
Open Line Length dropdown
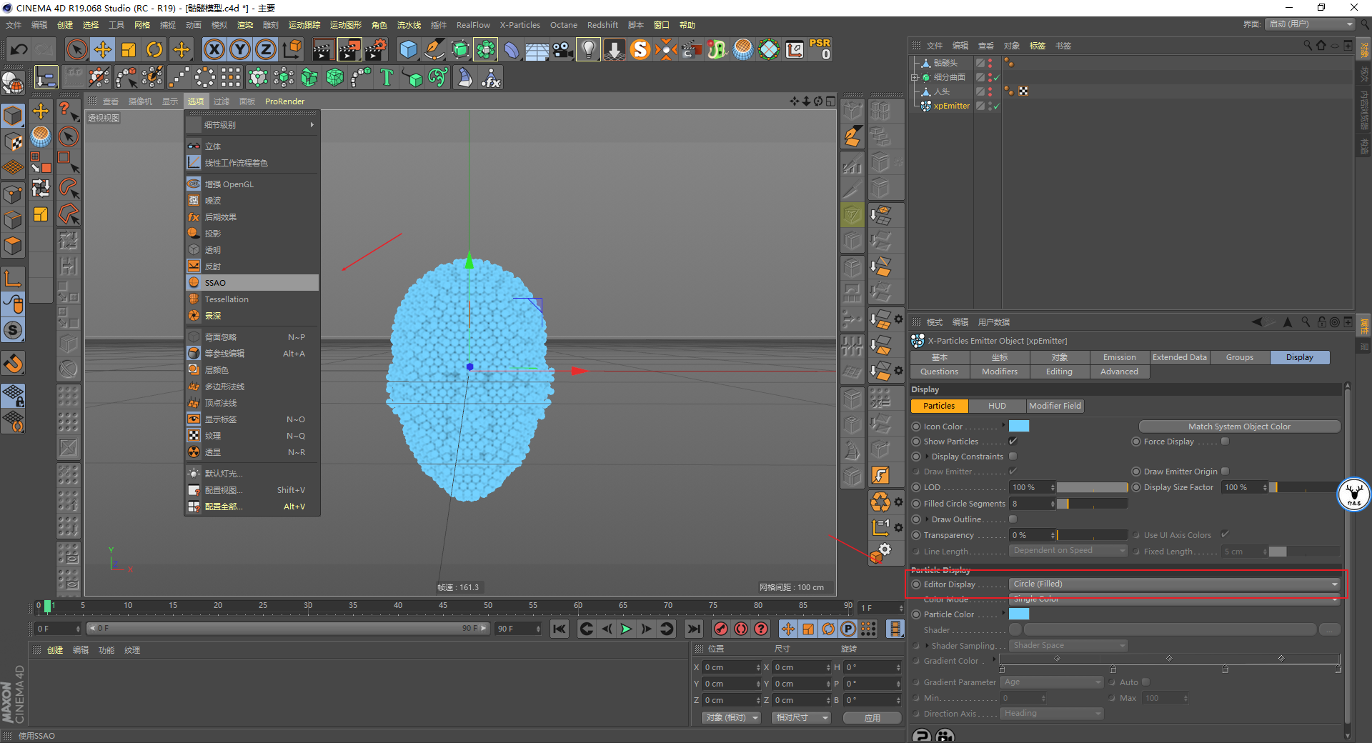pyautogui.click(x=1068, y=551)
